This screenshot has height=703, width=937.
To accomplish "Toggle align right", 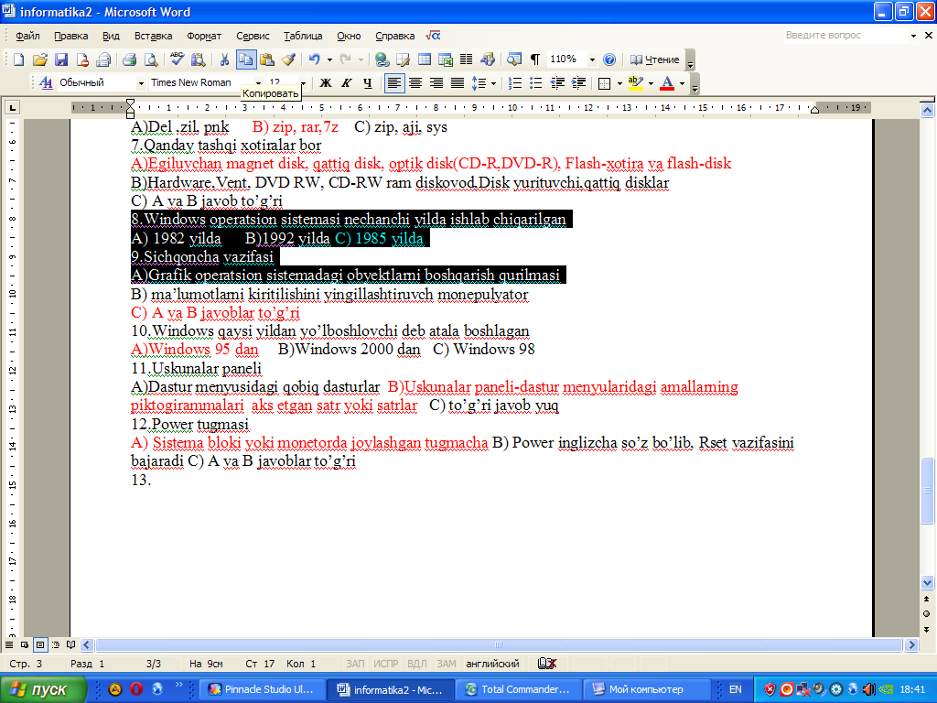I will [x=436, y=83].
